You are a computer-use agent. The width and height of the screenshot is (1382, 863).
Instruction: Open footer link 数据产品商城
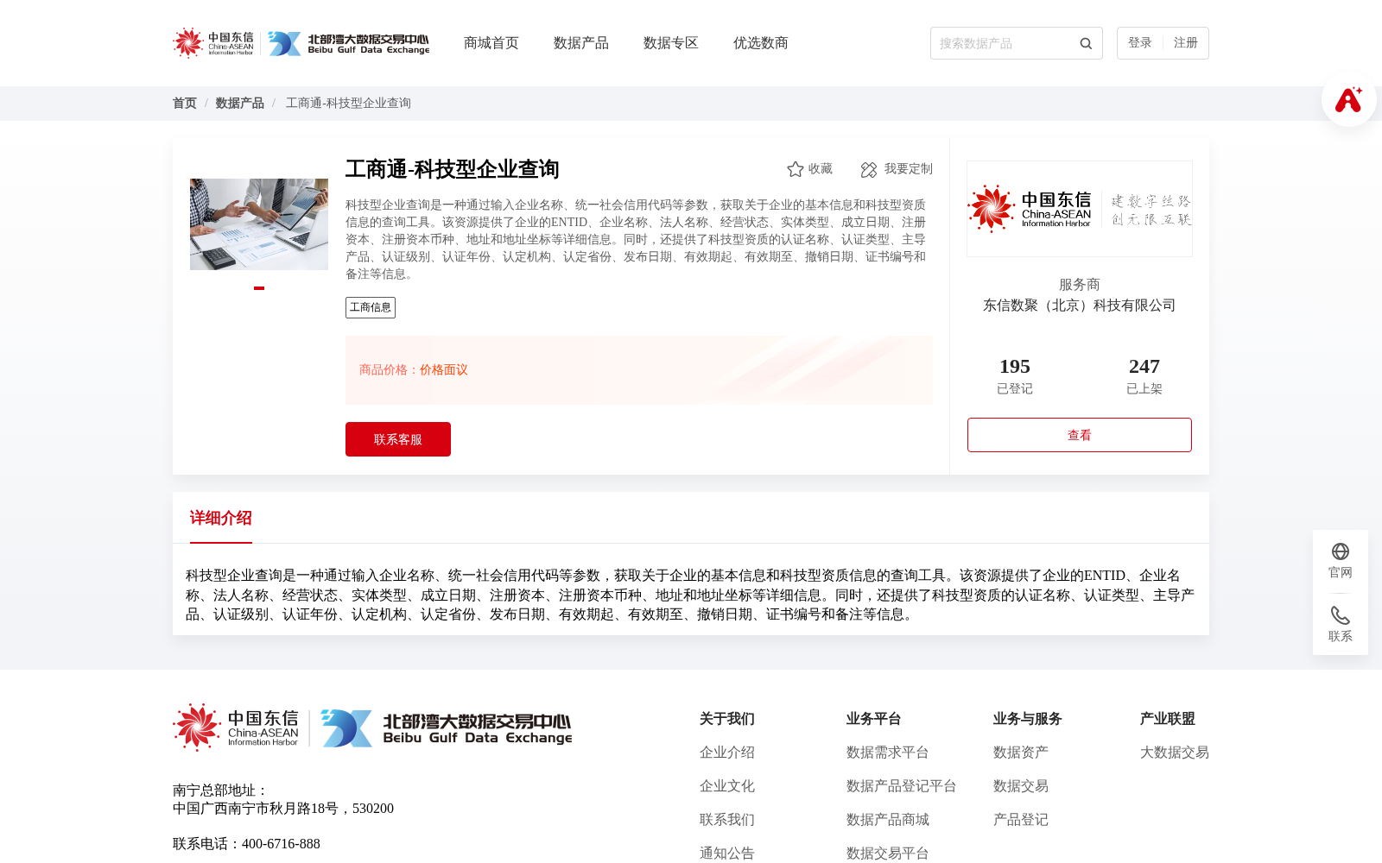pos(888,820)
